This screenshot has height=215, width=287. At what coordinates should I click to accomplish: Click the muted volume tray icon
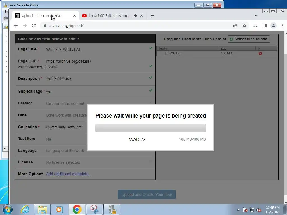(x=259, y=210)
